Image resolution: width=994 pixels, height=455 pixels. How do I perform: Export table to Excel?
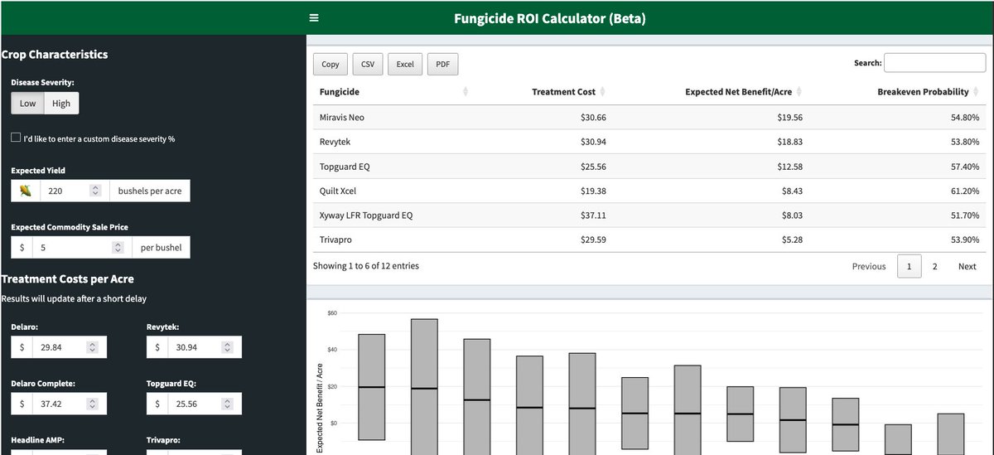[405, 65]
